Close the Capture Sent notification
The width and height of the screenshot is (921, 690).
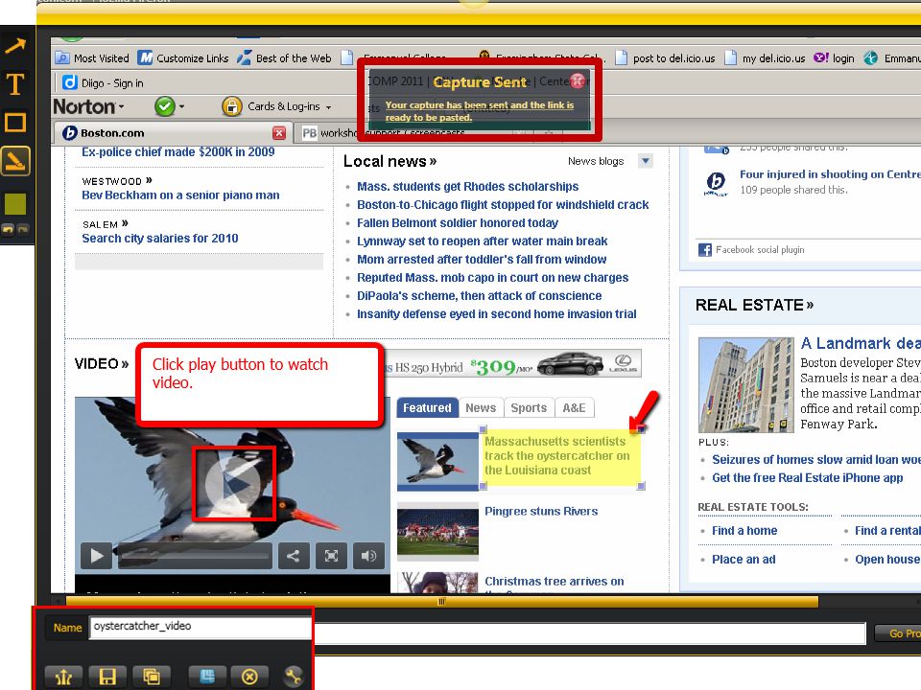point(579,80)
